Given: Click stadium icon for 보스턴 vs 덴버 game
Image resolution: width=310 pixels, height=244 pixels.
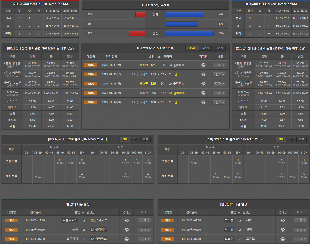Looking at the screenshot, I should 283,230.
